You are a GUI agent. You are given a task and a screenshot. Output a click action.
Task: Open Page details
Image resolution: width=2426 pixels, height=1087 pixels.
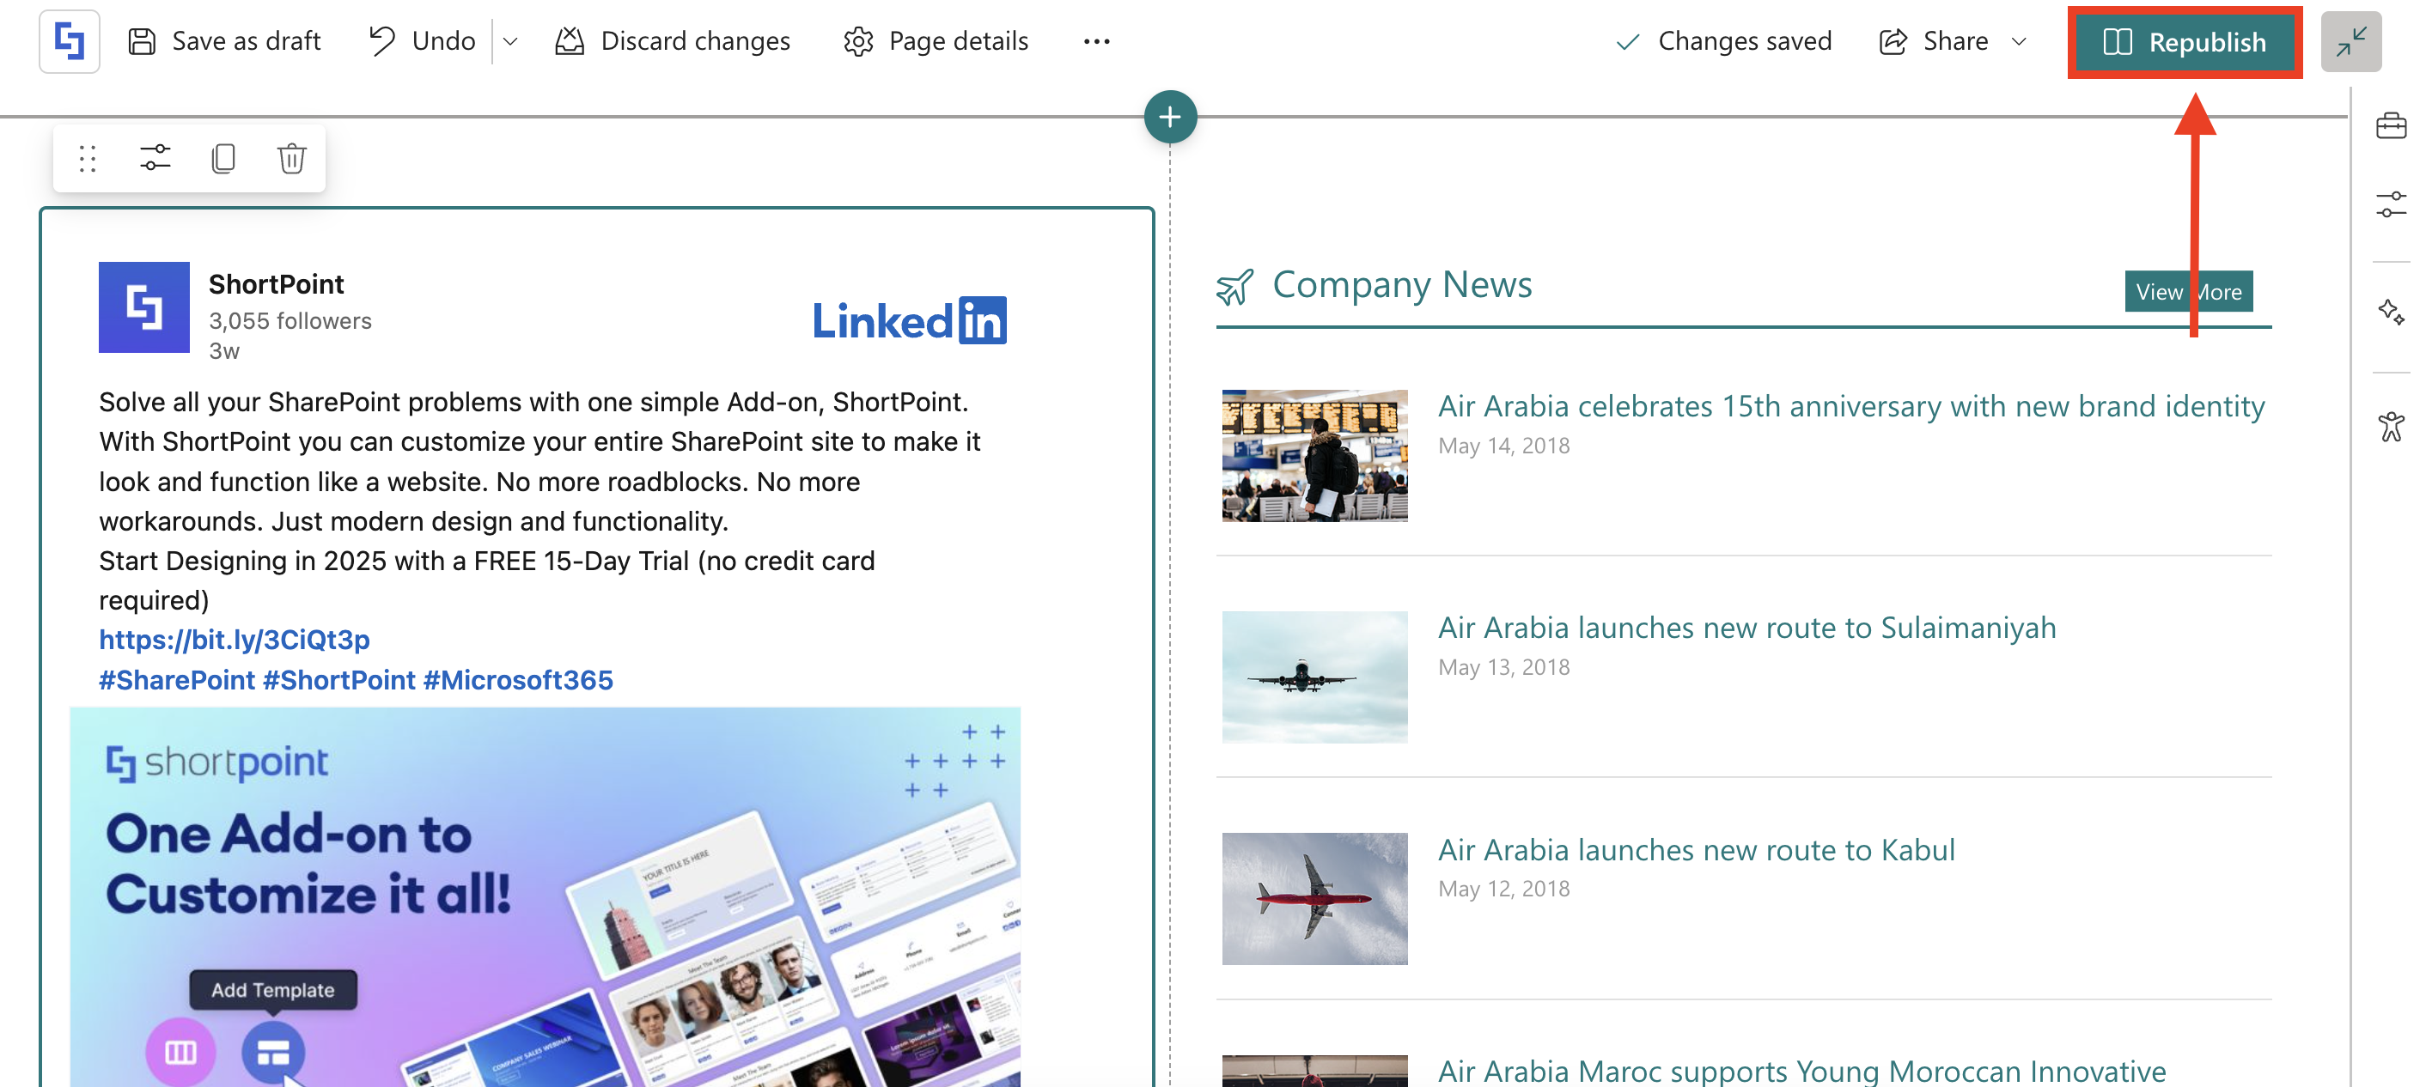click(x=936, y=41)
